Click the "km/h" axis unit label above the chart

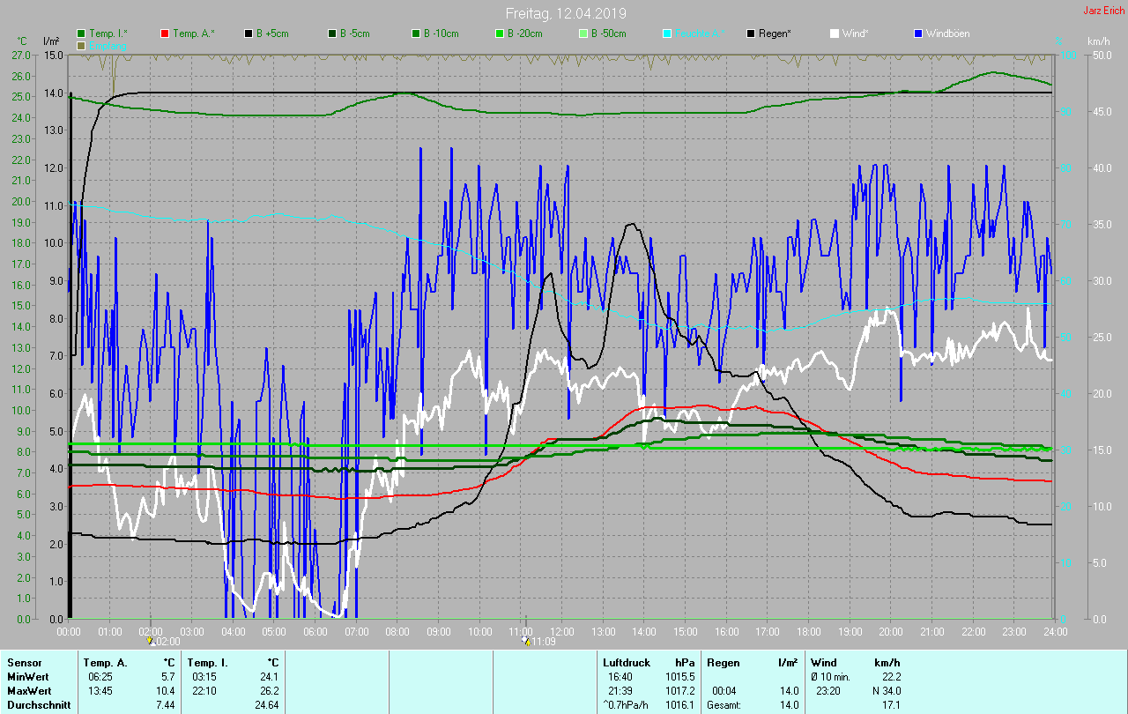[x=1098, y=41]
